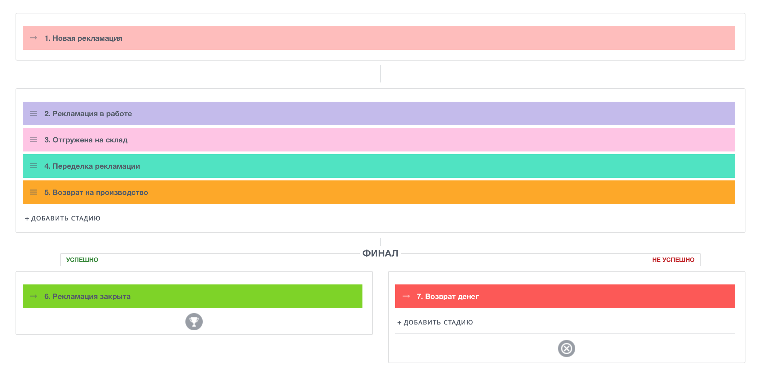Click drag handle of Переделка рекламации stage

pos(34,166)
